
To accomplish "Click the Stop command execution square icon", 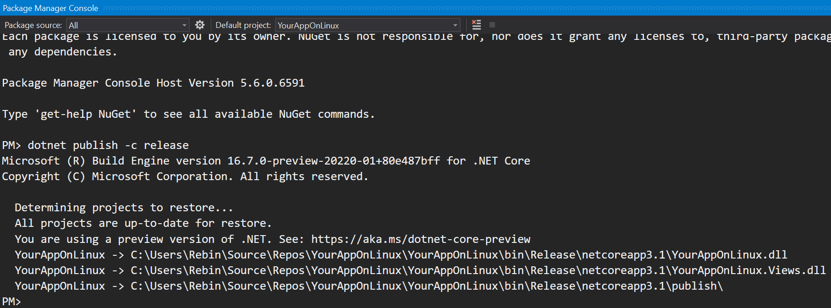I will [492, 25].
